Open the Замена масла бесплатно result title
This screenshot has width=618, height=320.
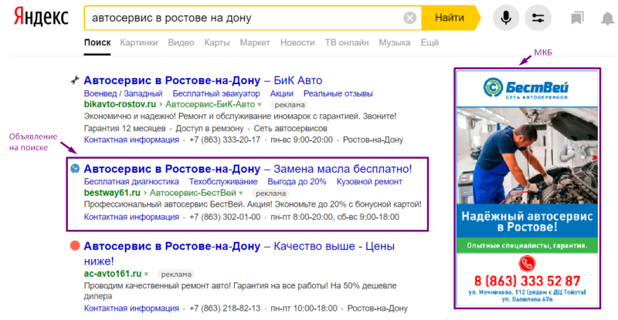tap(248, 169)
